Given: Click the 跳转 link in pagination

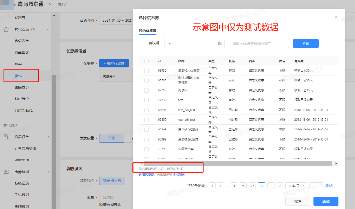Looking at the screenshot, I should click(329, 186).
